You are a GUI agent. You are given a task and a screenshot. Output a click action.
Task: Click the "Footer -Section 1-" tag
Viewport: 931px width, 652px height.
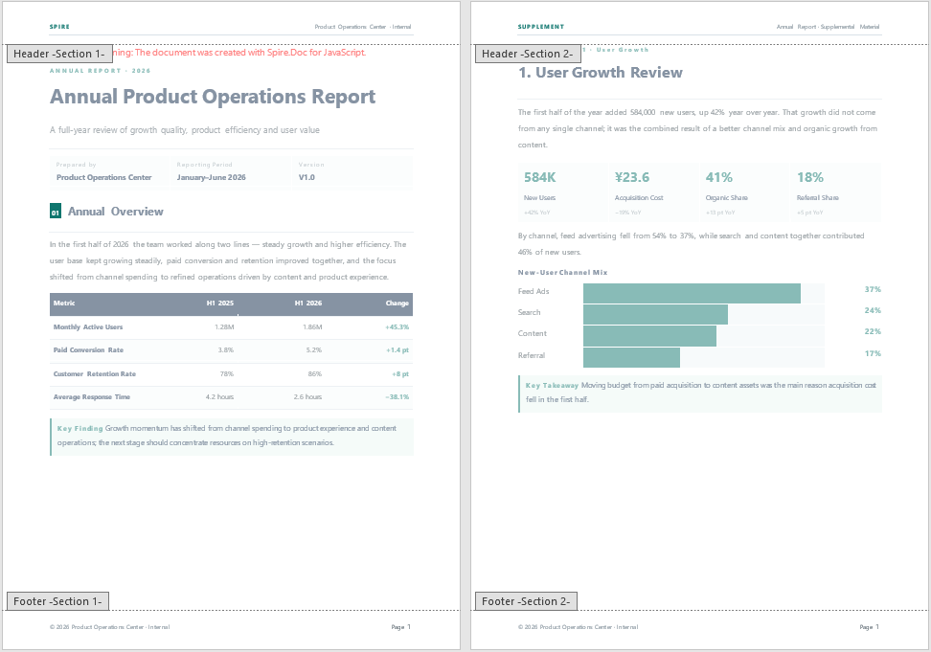57,601
